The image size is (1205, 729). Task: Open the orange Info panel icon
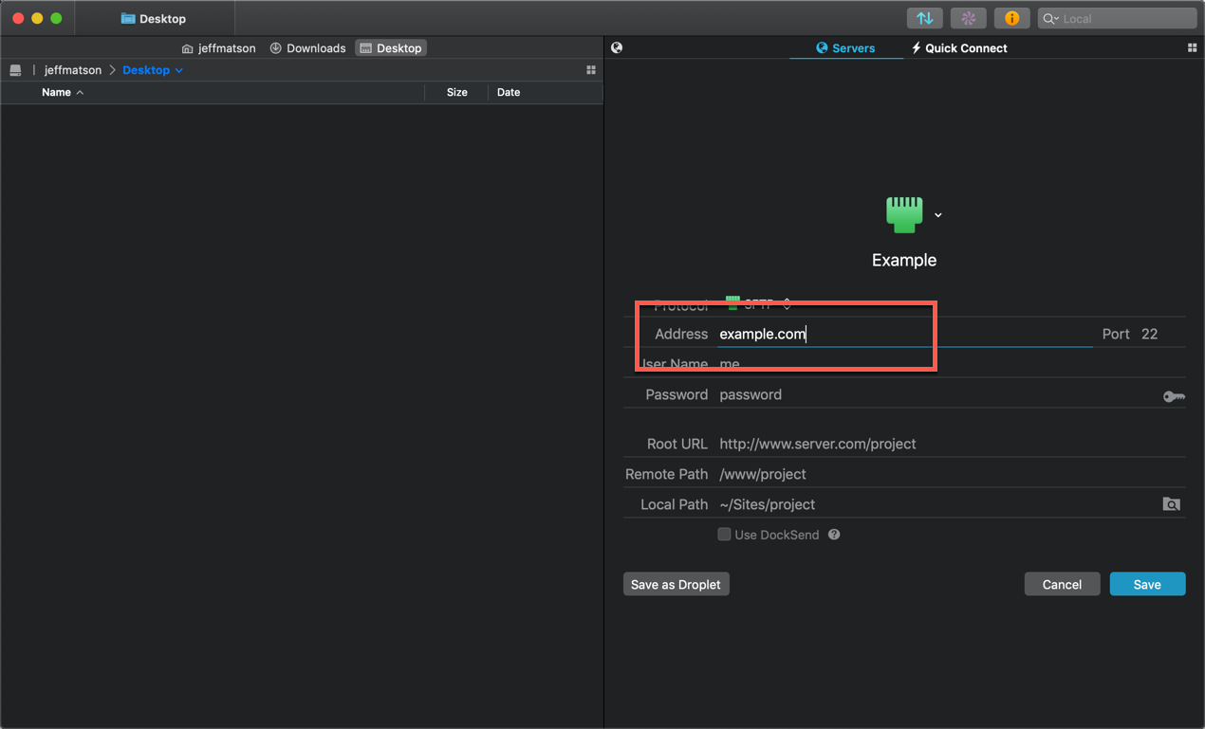click(1011, 18)
